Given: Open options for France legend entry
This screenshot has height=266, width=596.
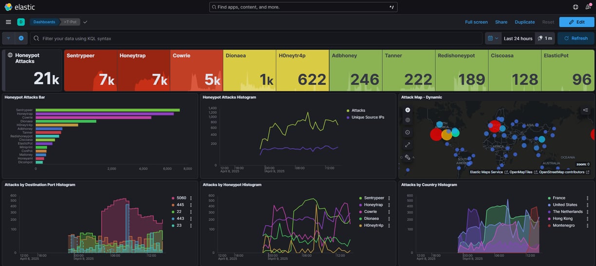Looking at the screenshot, I should [x=588, y=198].
